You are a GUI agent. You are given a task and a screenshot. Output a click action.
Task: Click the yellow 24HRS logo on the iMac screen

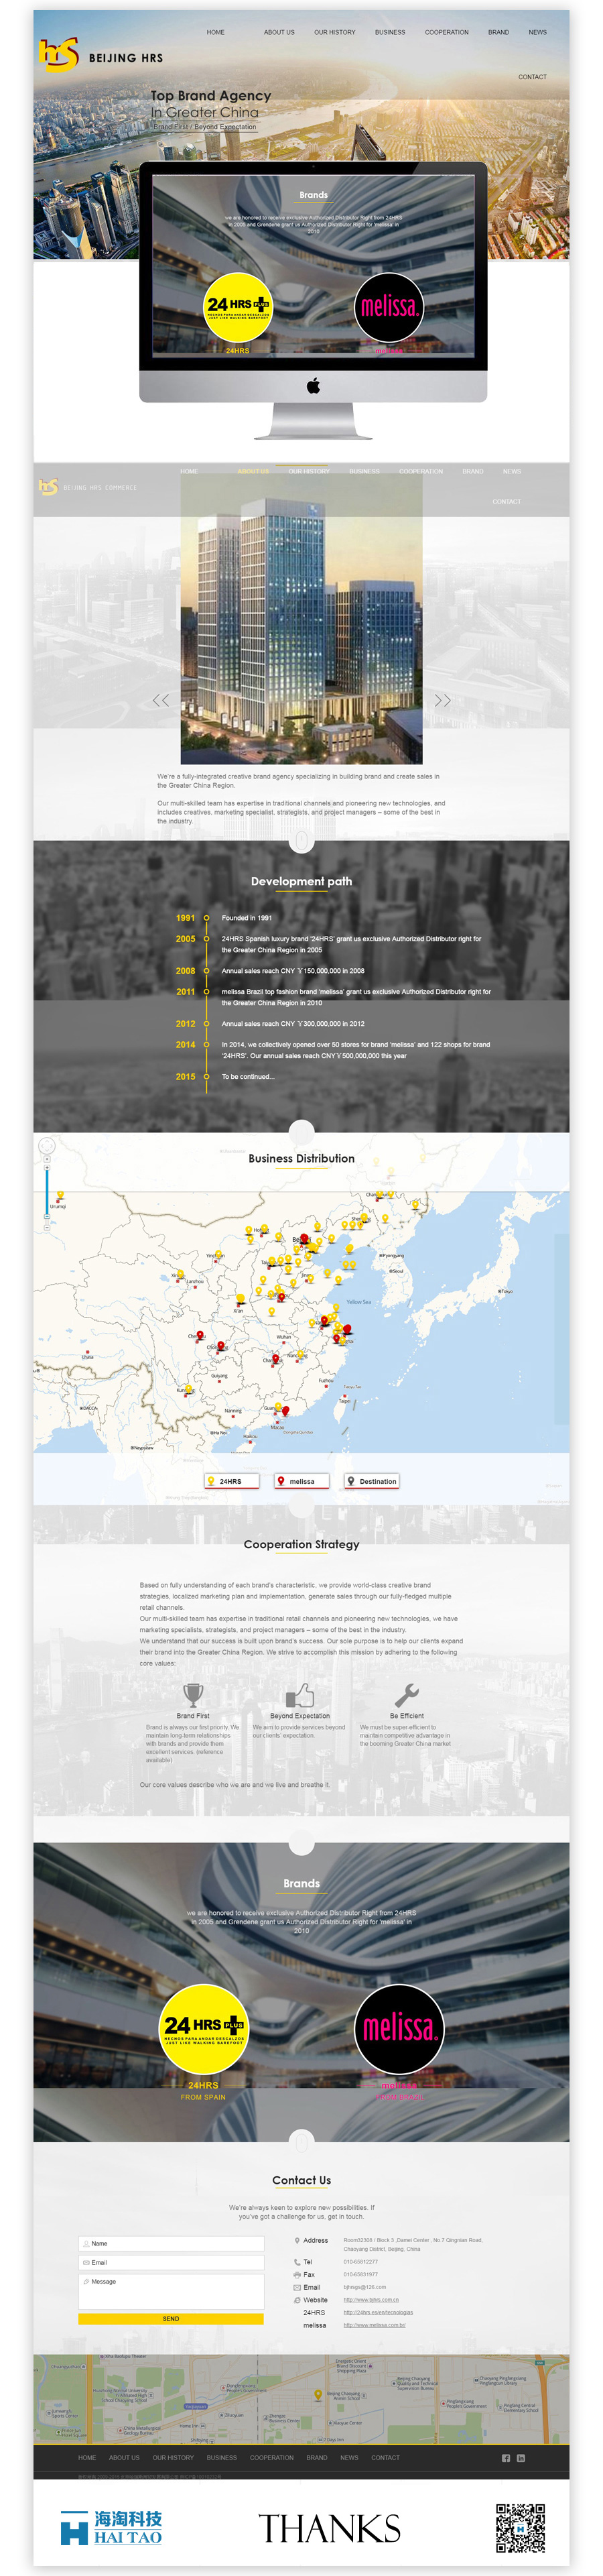[237, 306]
